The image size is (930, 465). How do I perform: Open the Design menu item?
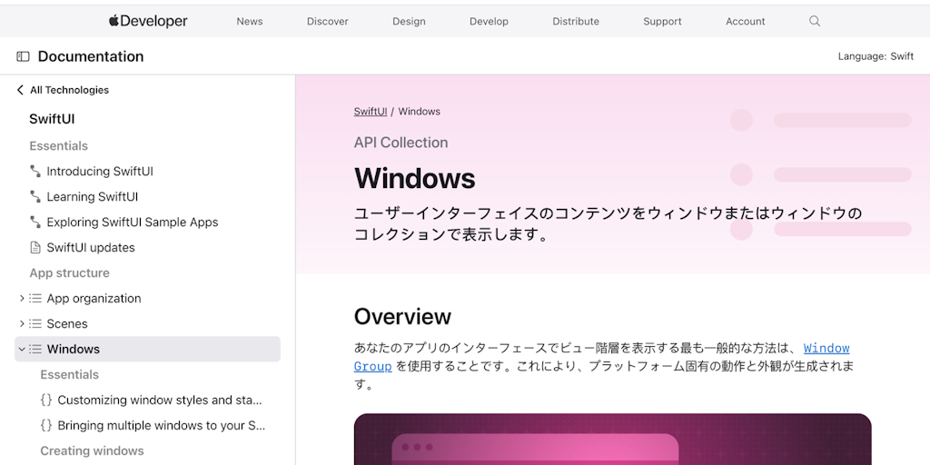(409, 21)
